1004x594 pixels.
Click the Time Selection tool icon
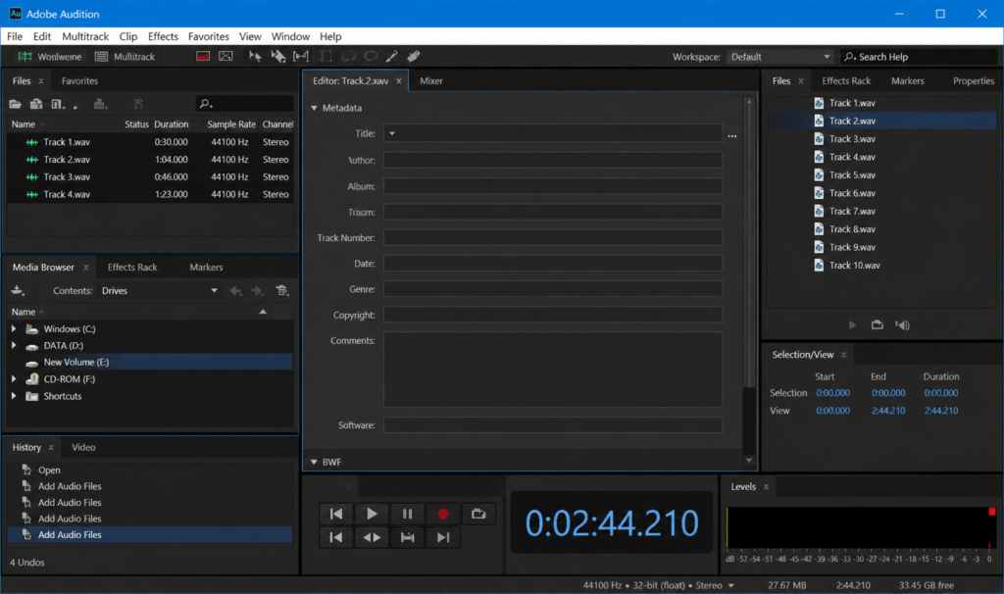300,56
